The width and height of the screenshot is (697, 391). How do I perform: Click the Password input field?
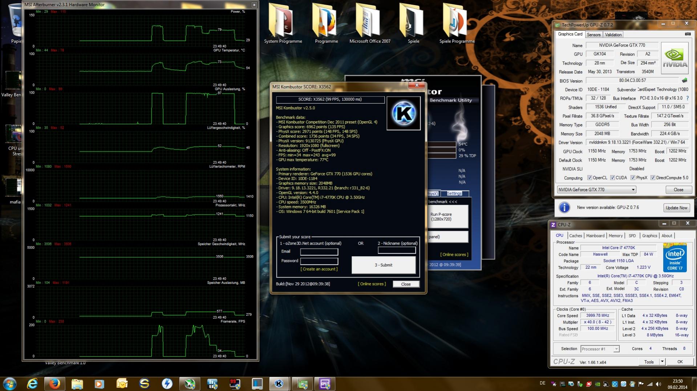click(x=319, y=261)
